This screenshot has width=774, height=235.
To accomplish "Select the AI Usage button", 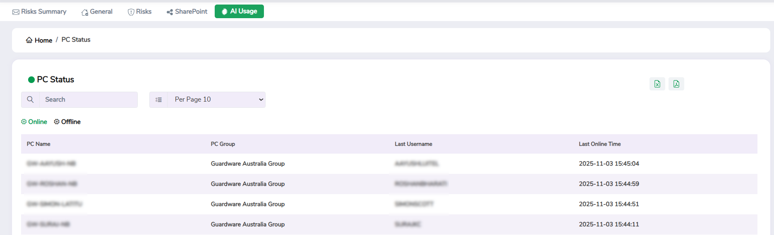I will 239,11.
